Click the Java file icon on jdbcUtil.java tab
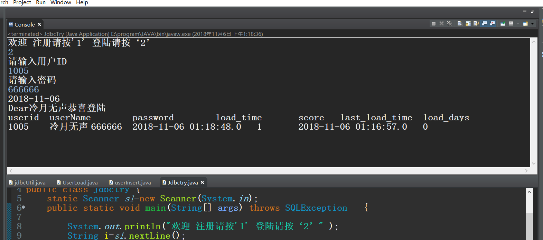The height and width of the screenshot is (240, 543). pyautogui.click(x=11, y=182)
